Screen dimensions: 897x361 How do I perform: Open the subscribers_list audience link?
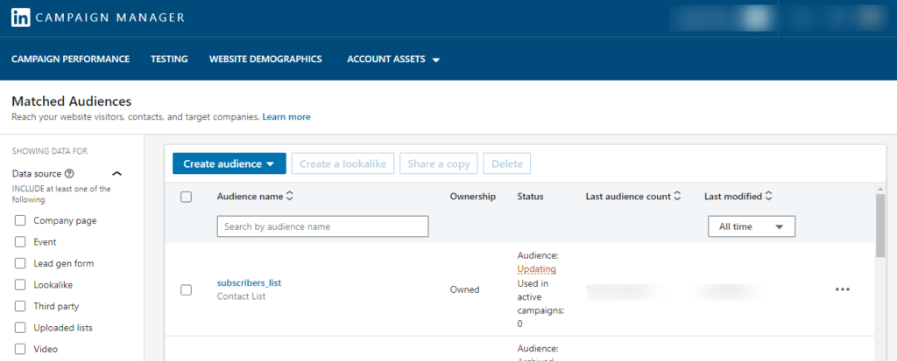[x=250, y=282]
